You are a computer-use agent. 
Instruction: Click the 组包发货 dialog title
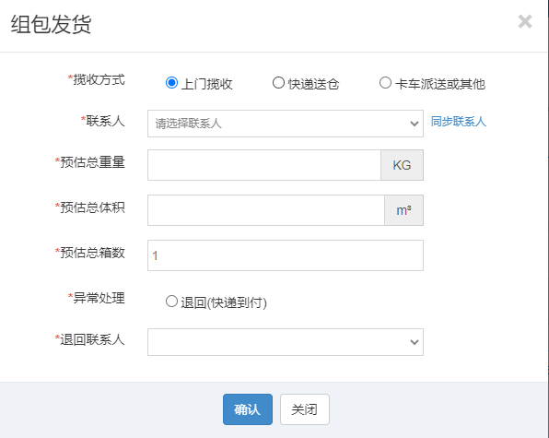[51, 24]
